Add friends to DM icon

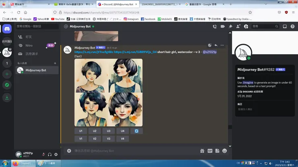click(238, 26)
